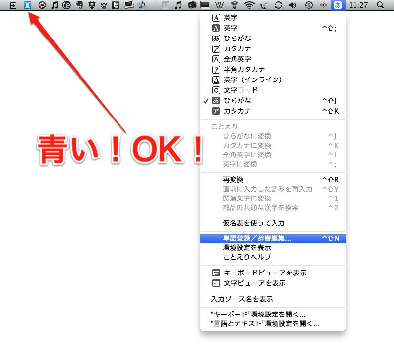Close the あ input source menu dropdown
Image resolution: width=394 pixels, height=354 pixels.
pyautogui.click(x=338, y=5)
